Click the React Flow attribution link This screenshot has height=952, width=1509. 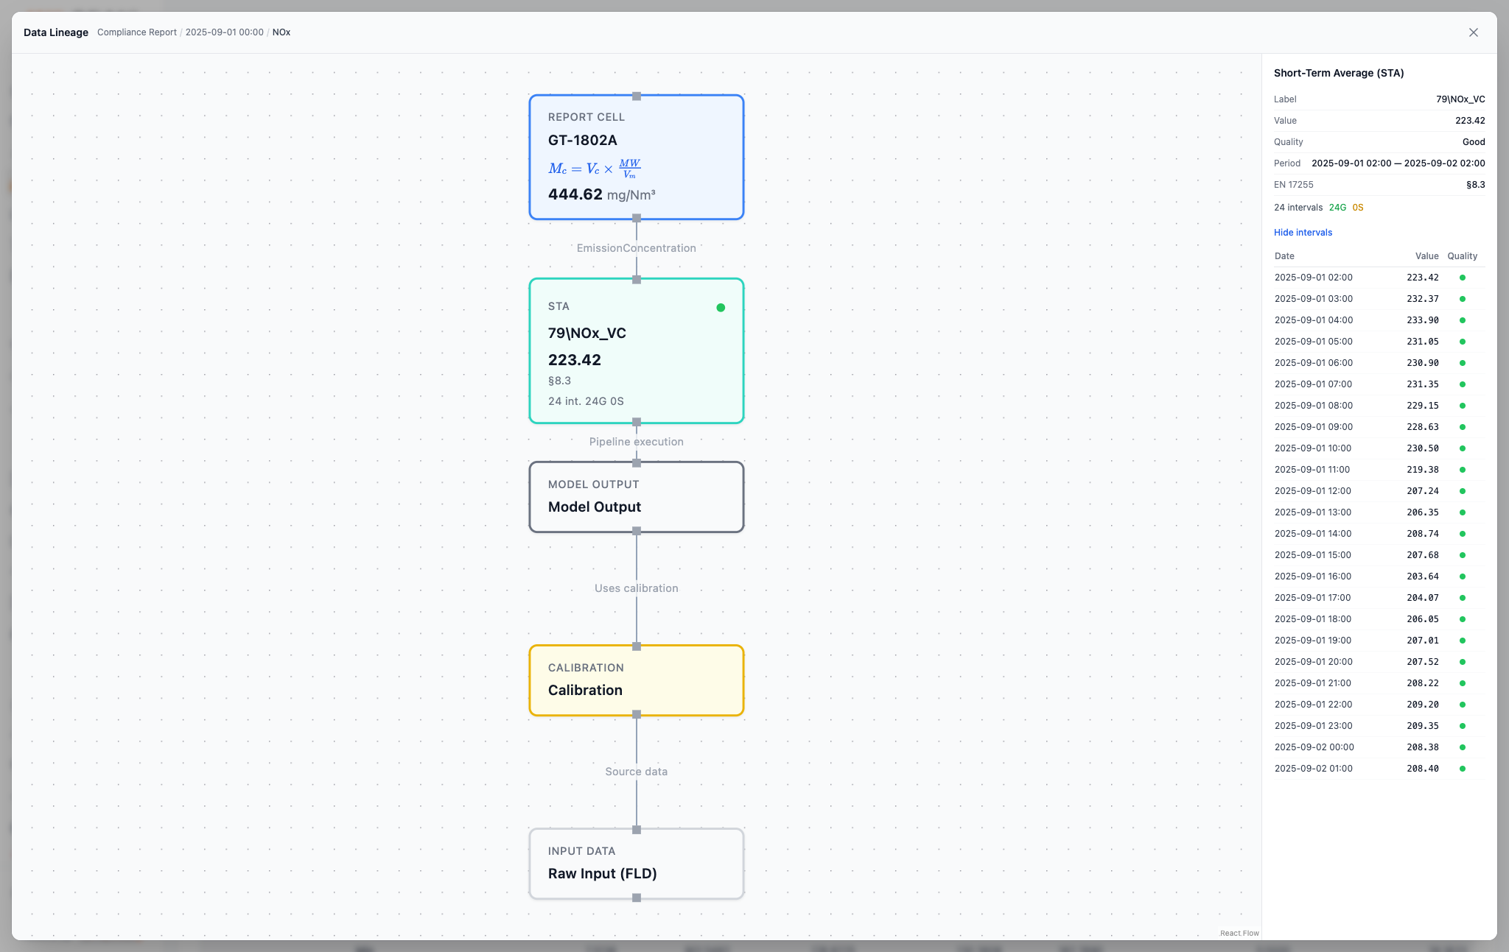click(1239, 933)
